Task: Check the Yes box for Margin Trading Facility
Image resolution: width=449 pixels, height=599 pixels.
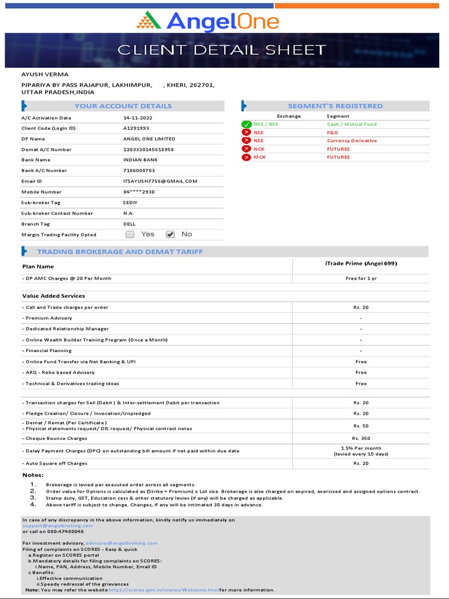Action: [x=130, y=235]
